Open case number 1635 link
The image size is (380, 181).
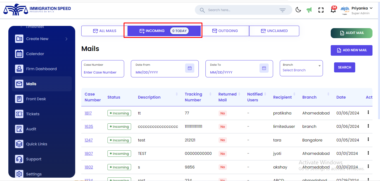[x=89, y=126]
